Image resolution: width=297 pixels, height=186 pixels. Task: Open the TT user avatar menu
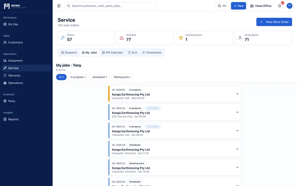click(289, 6)
